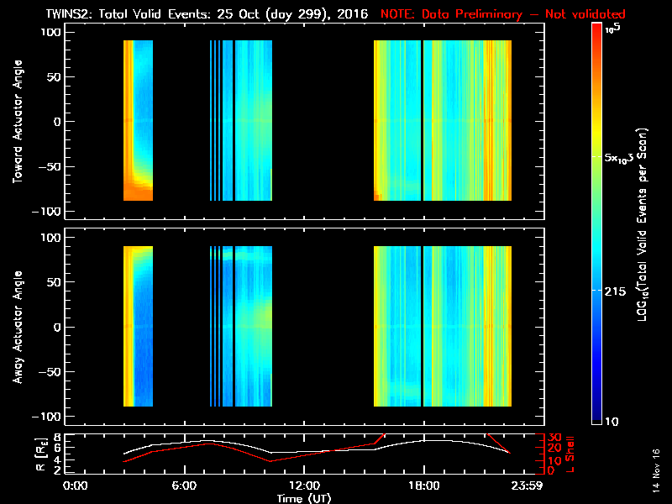Click the 'Time (UT)' x-axis label

(304, 498)
